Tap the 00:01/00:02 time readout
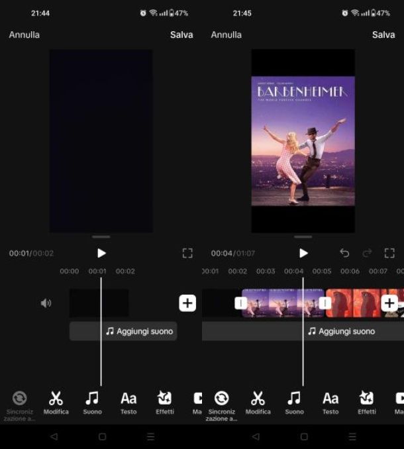 [31, 254]
